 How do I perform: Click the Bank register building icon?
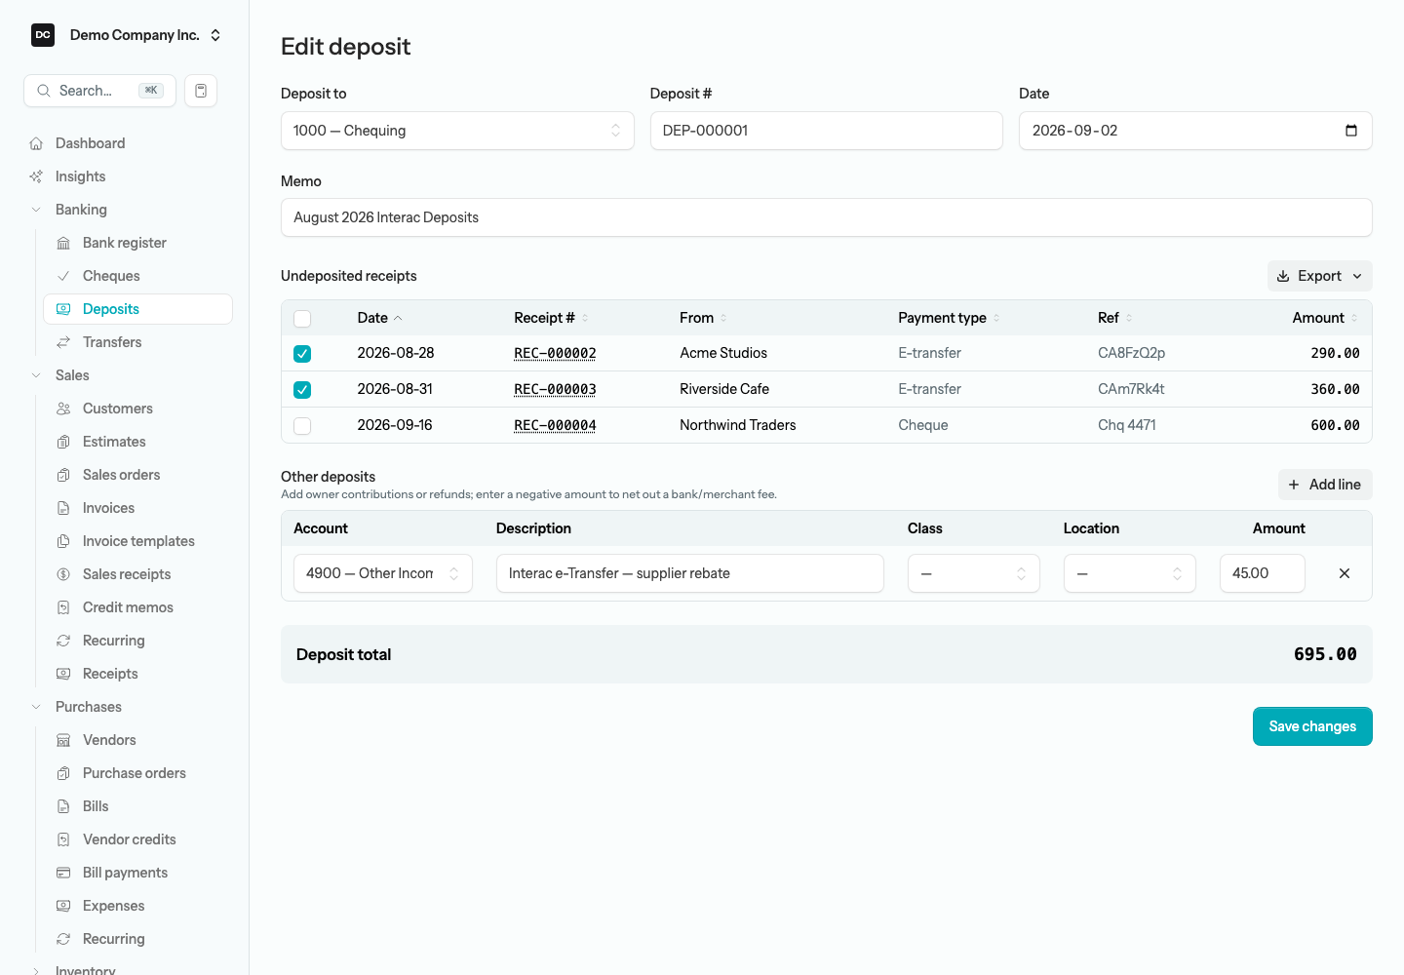pos(63,243)
